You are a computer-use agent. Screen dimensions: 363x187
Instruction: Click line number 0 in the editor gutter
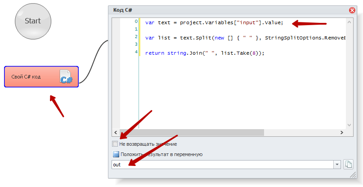[x=136, y=22]
